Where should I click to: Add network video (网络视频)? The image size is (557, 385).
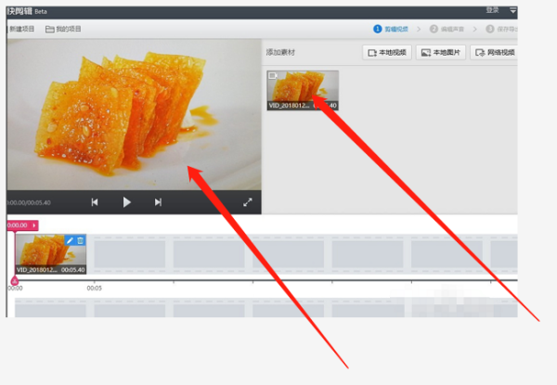[494, 53]
